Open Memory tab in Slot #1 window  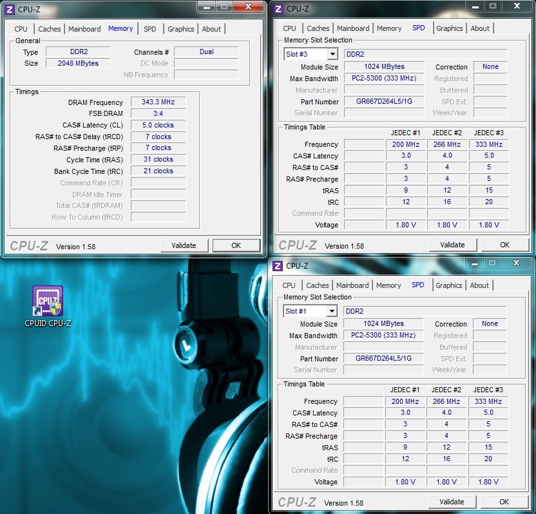point(388,285)
